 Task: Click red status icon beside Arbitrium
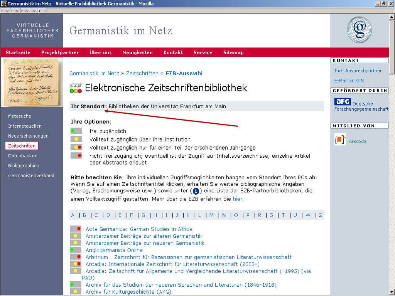(76, 257)
